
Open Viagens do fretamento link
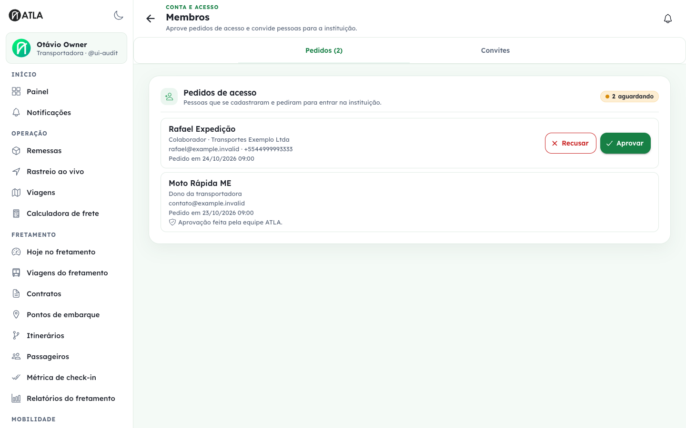point(66,272)
